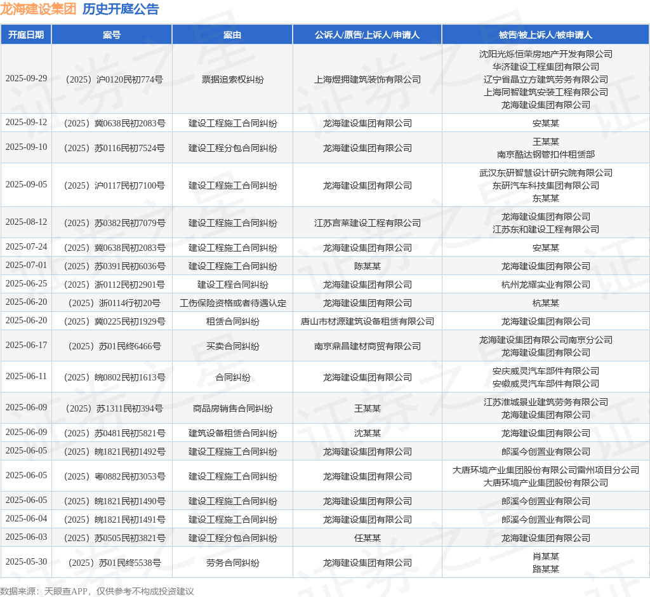The width and height of the screenshot is (650, 597).
Task: Click defendant 大唐环境产业集团股份有限公司雷州项目分公司
Action: [545, 470]
